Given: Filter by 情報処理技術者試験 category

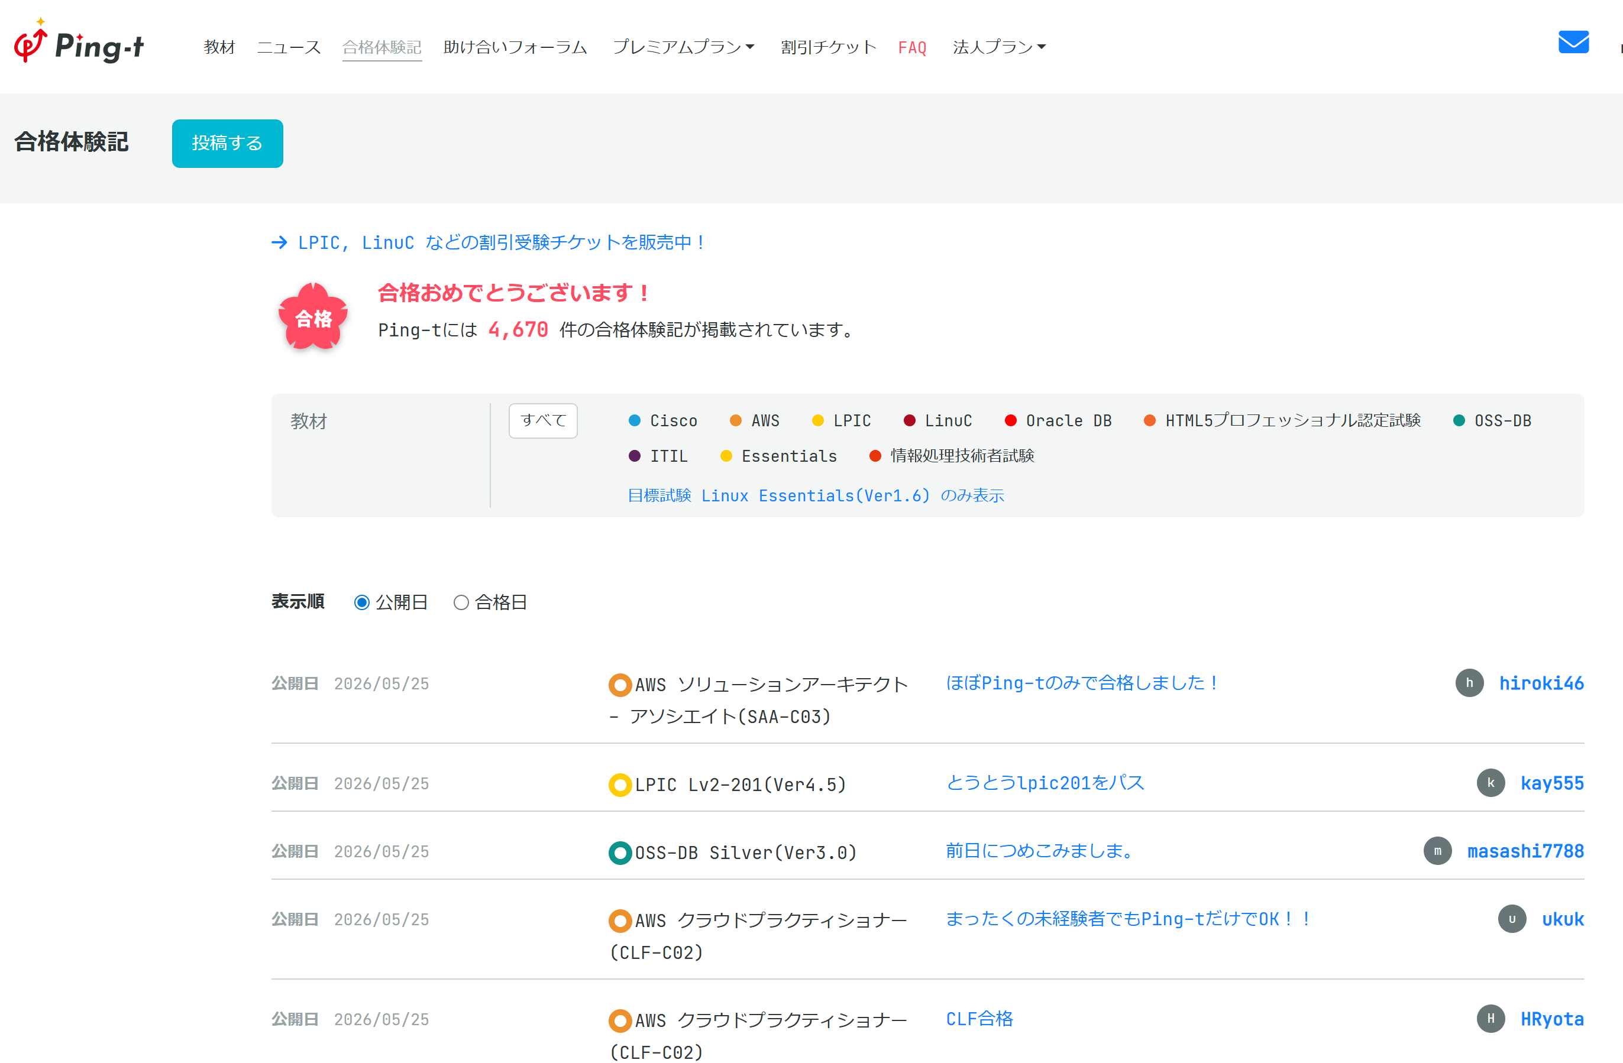Looking at the screenshot, I should pos(951,456).
